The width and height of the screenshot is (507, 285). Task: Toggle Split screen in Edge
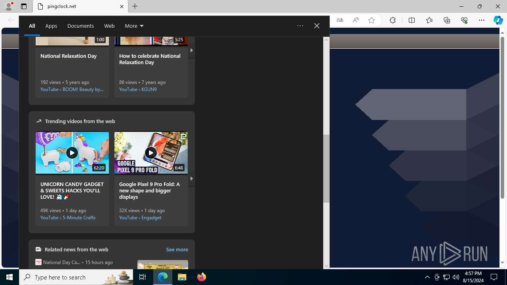pos(412,20)
